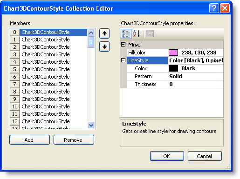The width and height of the screenshot is (240, 179).
Task: Switch to Alphabetical sort icon
Action: (x=137, y=34)
